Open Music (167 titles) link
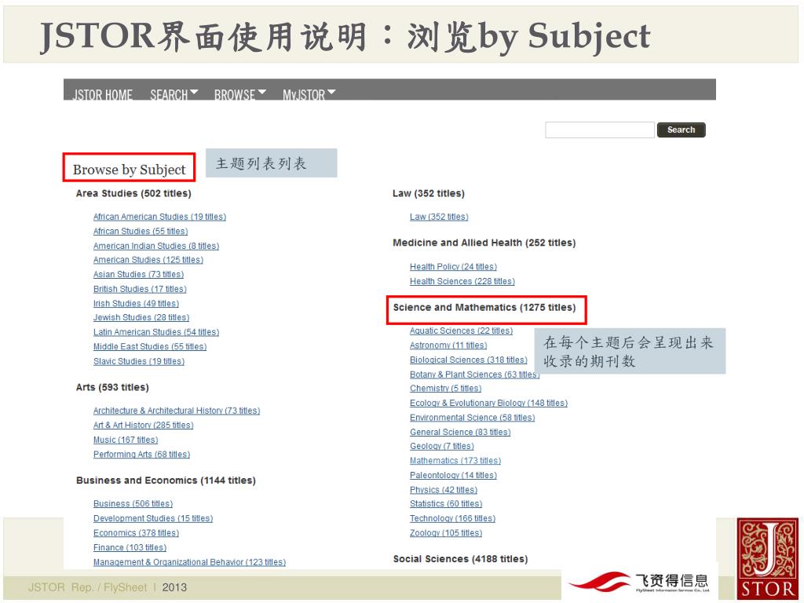This screenshot has width=804, height=603. point(126,440)
